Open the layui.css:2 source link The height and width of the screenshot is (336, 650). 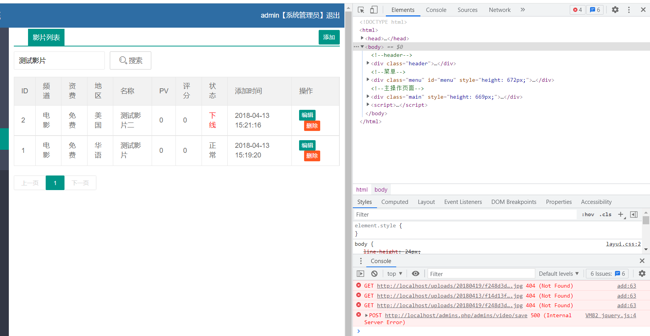point(623,244)
